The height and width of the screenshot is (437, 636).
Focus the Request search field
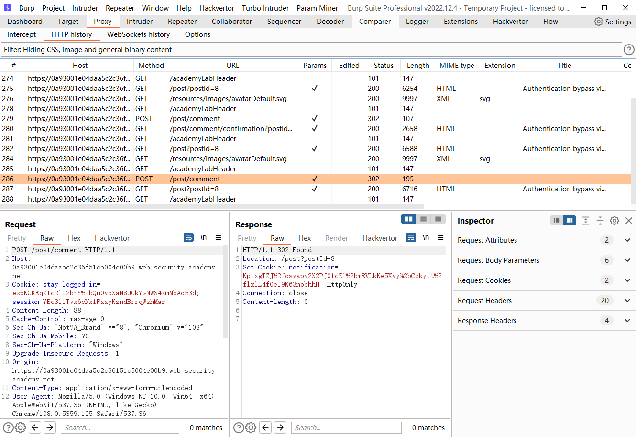pyautogui.click(x=120, y=427)
